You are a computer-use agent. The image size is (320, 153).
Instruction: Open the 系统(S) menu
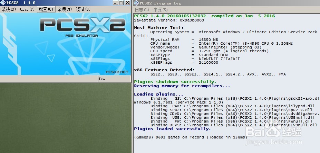click(9, 9)
